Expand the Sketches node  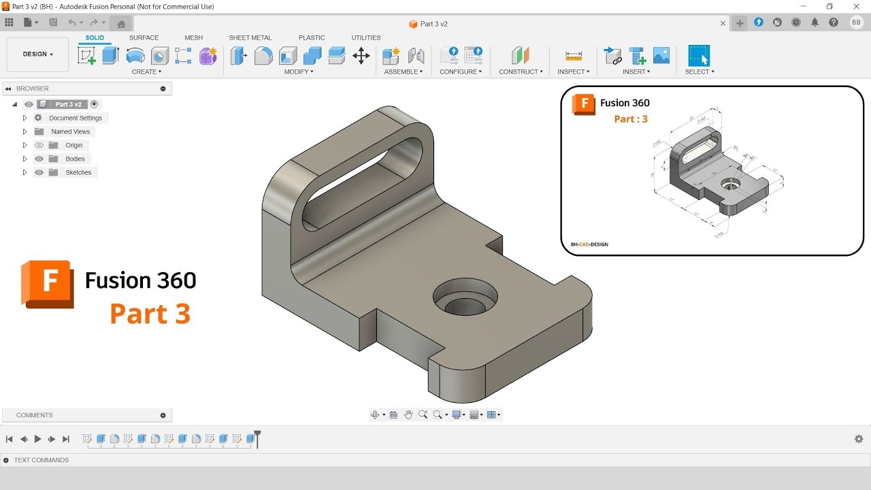24,172
